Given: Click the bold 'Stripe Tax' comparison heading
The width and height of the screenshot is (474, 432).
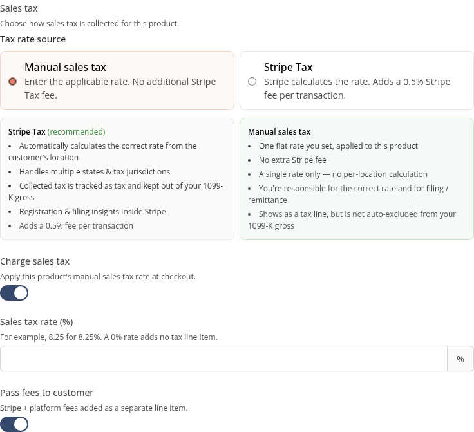Looking at the screenshot, I should 27,132.
